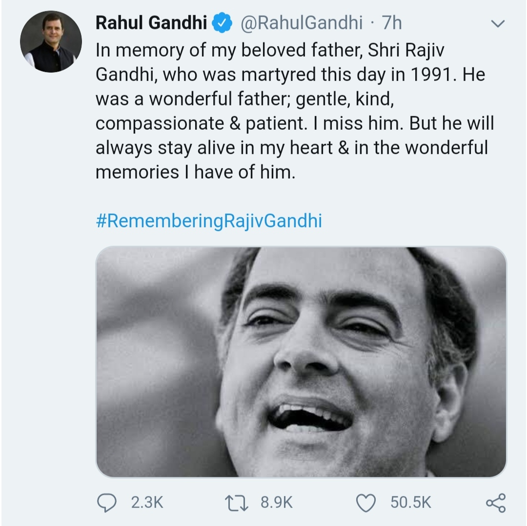Open the #RememberingRajivGandhi hashtag
Screen dimensions: 527x526
point(209,221)
